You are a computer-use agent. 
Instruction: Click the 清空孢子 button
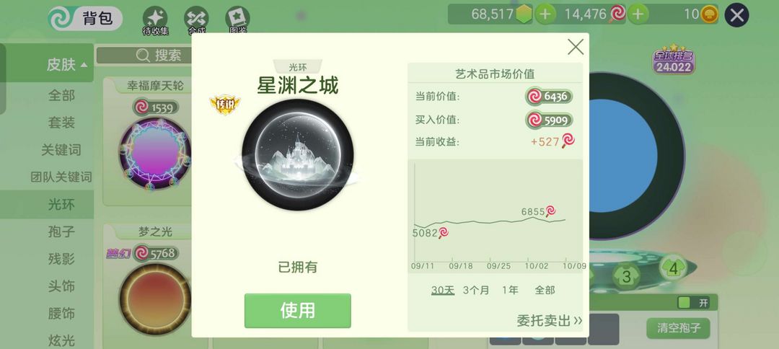point(678,328)
